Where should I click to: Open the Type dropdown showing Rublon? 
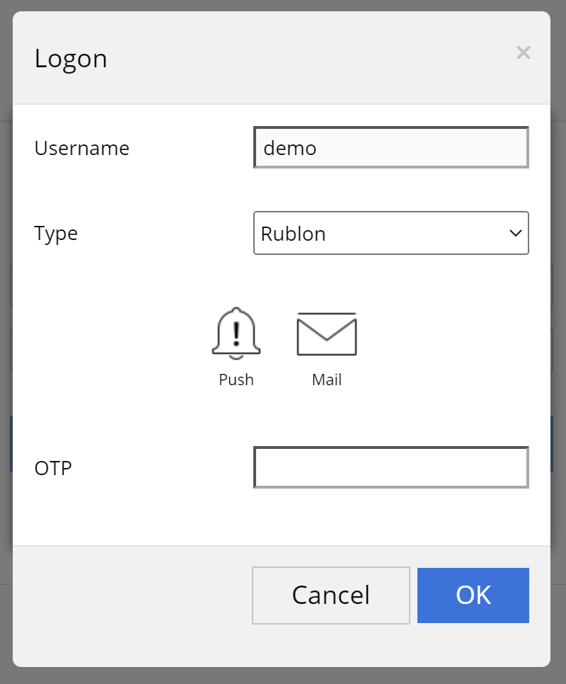382,233
